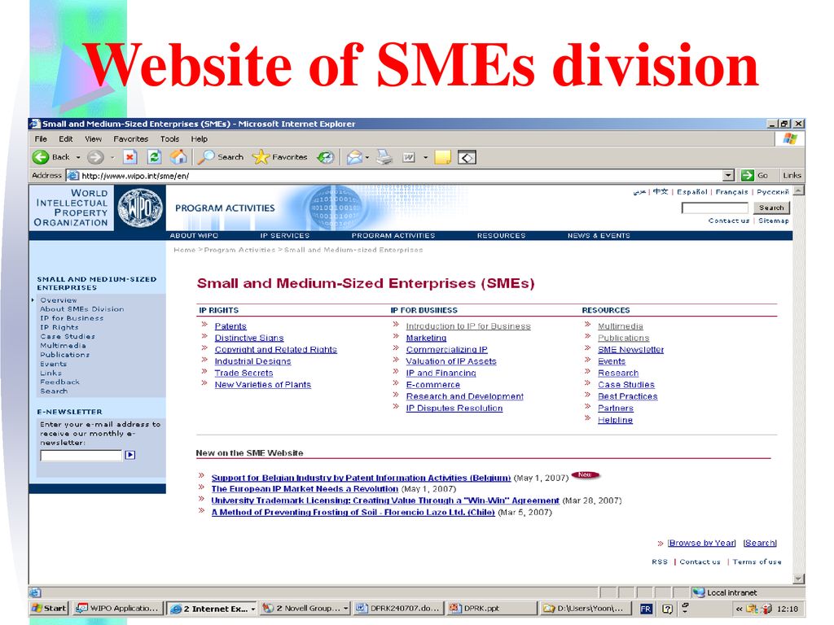Select the RESOURCES navigation tab
The image size is (834, 625).
[x=501, y=235]
